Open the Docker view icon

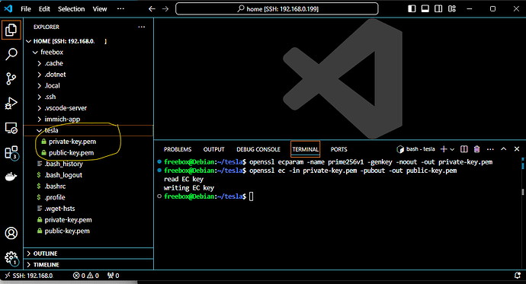click(x=11, y=177)
